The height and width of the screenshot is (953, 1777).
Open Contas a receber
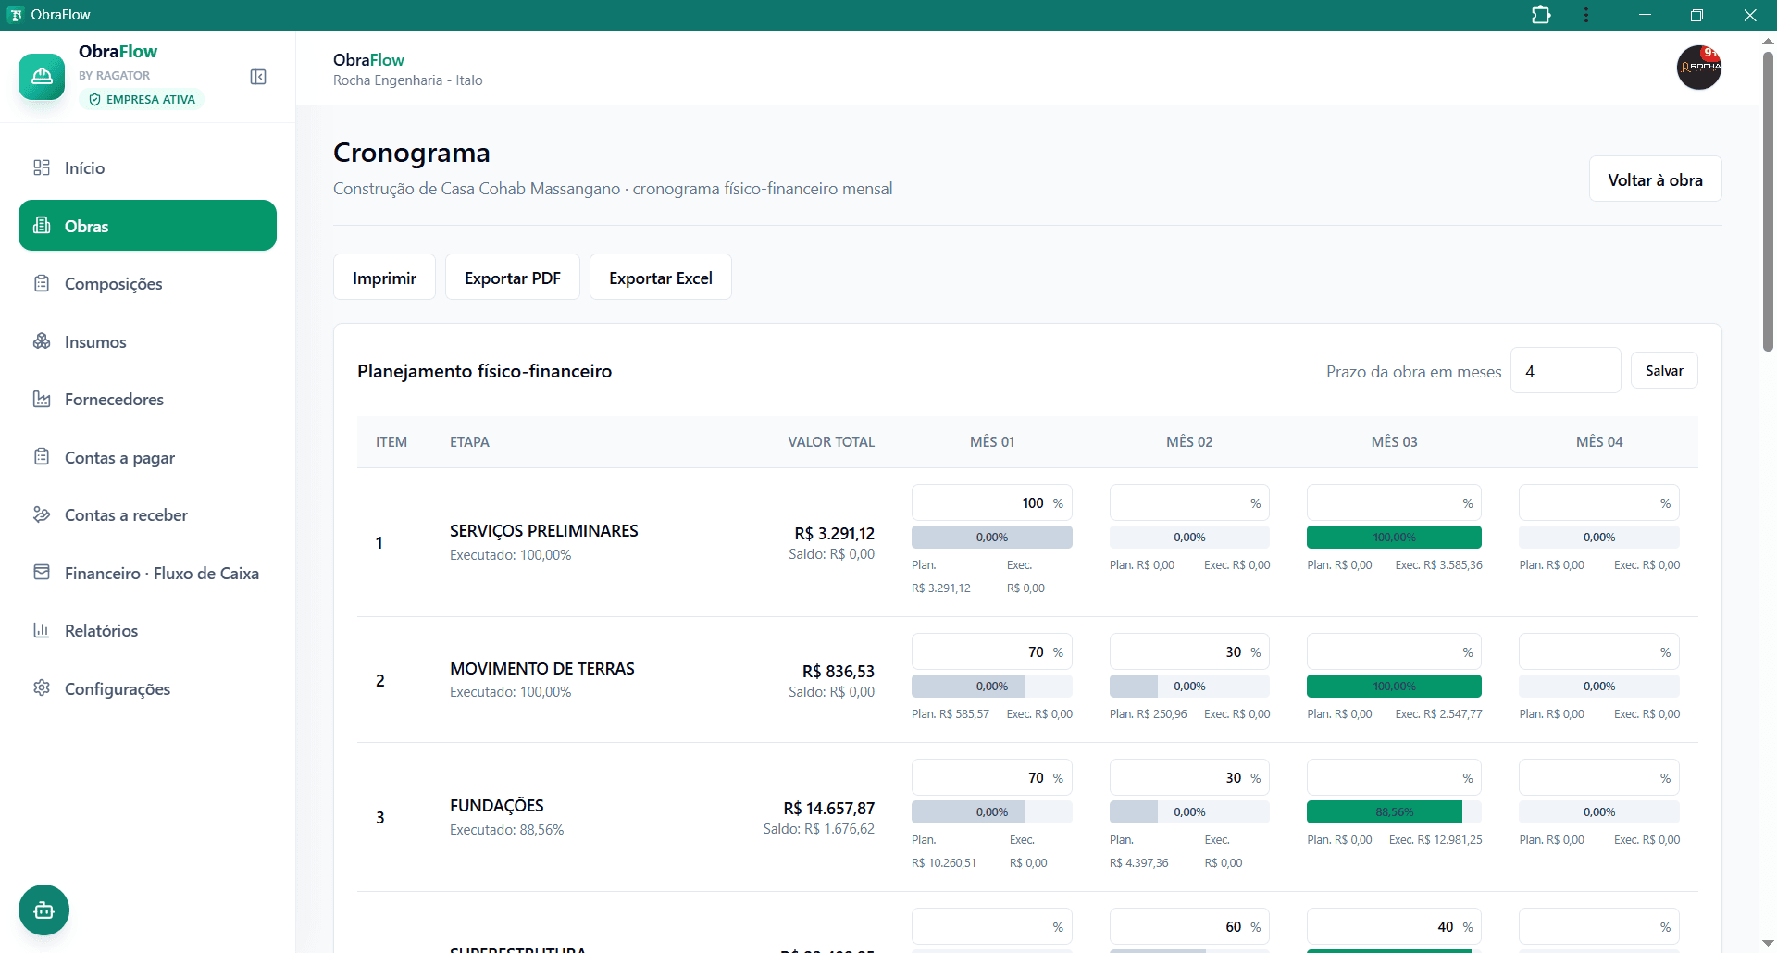tap(147, 514)
